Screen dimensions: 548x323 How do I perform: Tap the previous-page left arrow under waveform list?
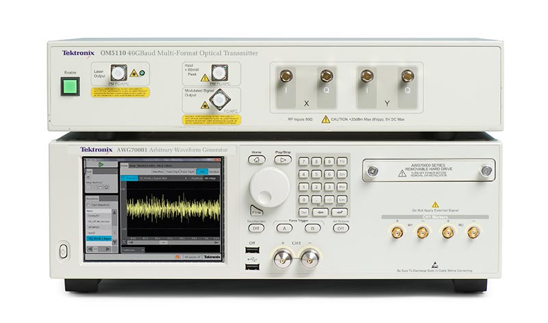click(x=90, y=249)
